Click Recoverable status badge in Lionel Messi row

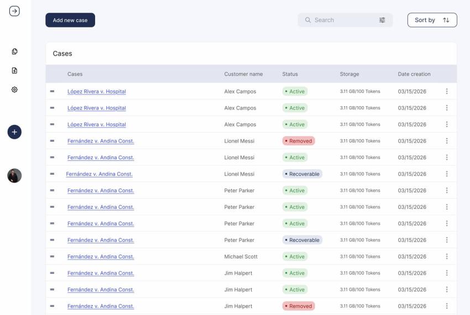point(302,174)
